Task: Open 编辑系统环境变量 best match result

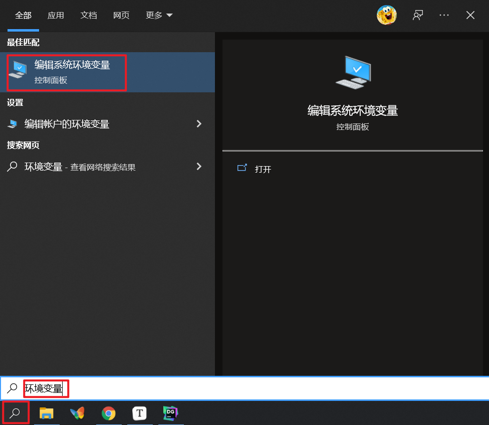Action: (x=107, y=72)
